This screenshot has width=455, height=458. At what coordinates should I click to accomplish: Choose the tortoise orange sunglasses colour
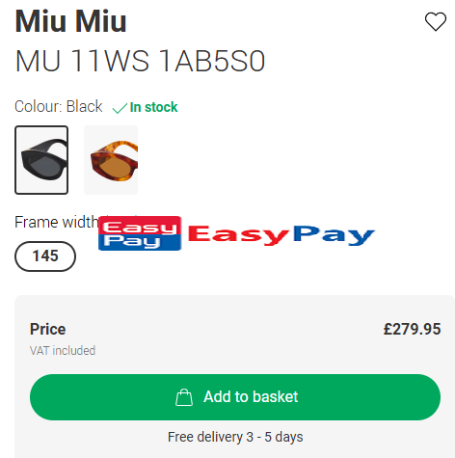(111, 160)
